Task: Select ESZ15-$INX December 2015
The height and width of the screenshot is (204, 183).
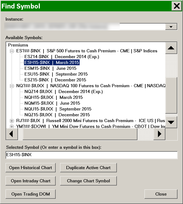Action: point(55,80)
